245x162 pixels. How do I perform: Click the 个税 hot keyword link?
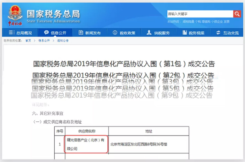(198, 22)
